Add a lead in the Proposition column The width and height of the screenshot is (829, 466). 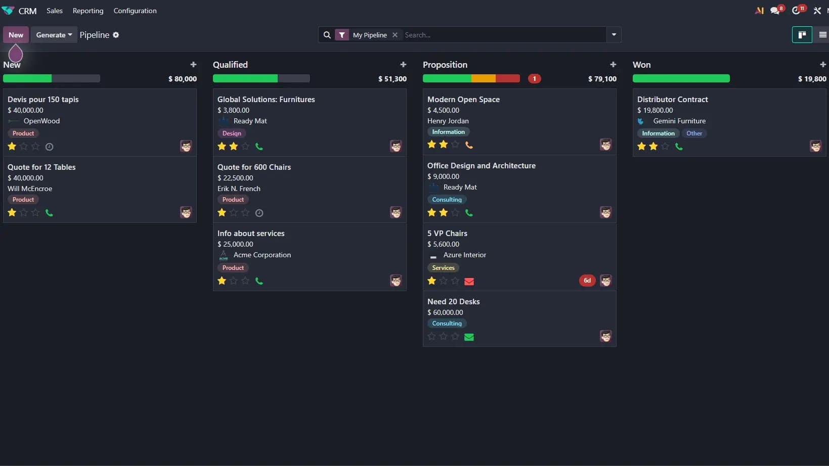click(613, 65)
